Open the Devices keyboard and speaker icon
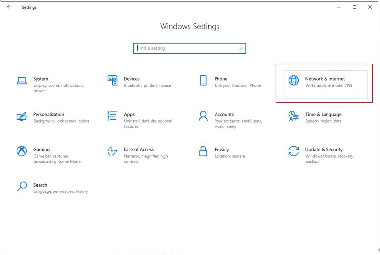 click(112, 80)
